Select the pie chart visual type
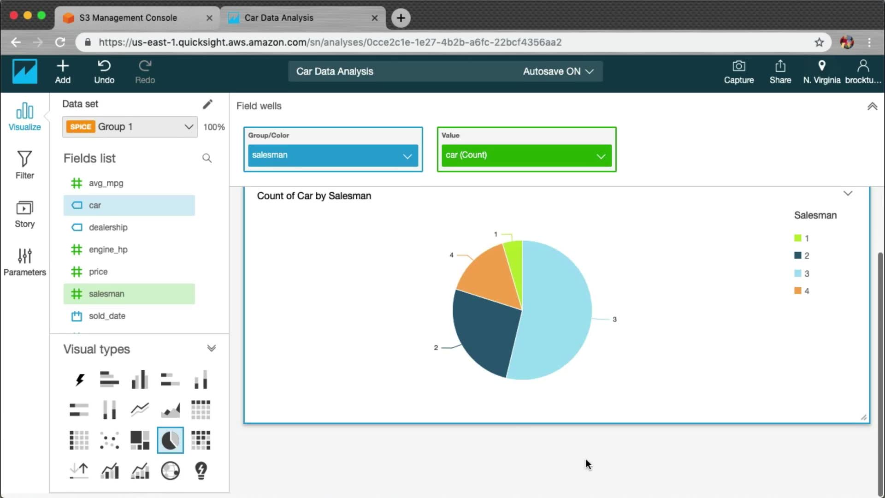 [170, 440]
